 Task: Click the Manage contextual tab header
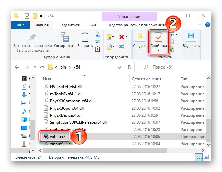point(129,17)
